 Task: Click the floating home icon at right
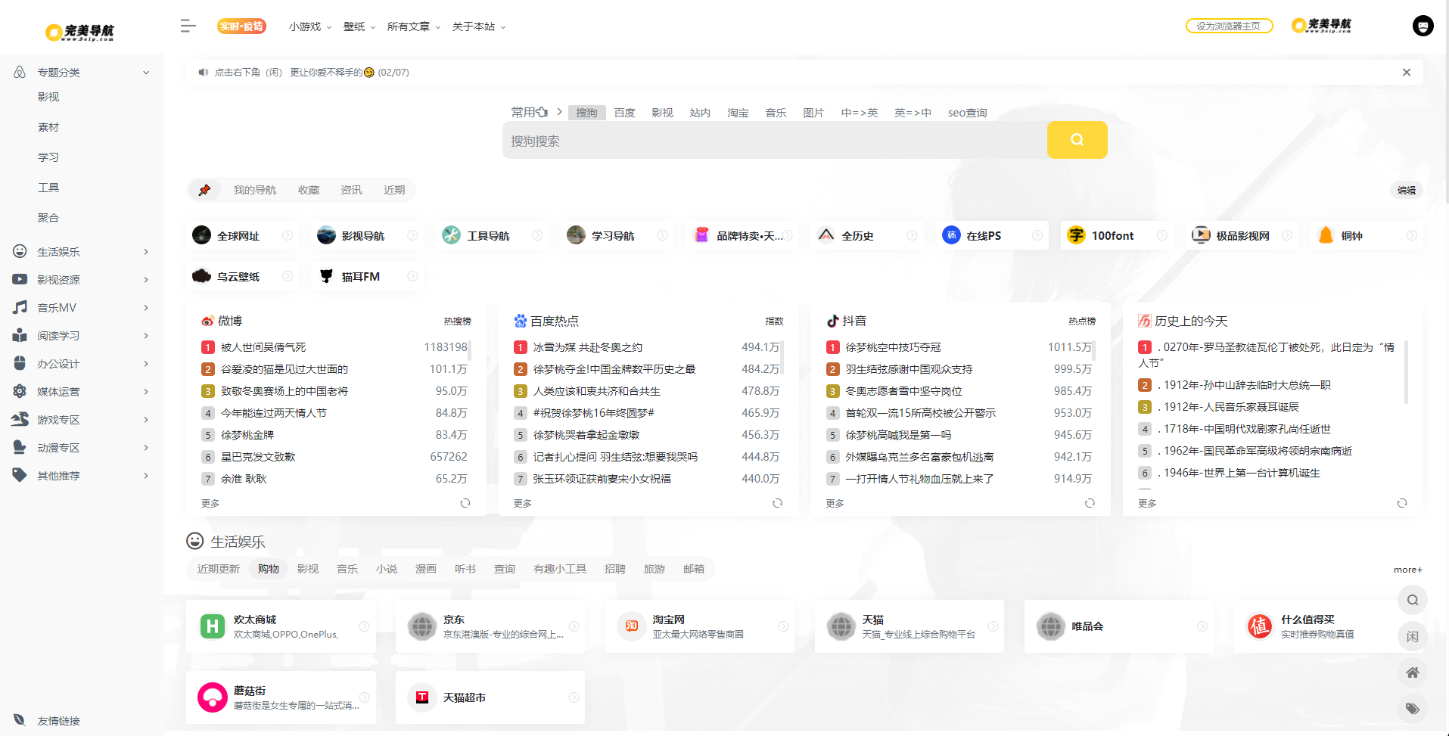(x=1413, y=672)
